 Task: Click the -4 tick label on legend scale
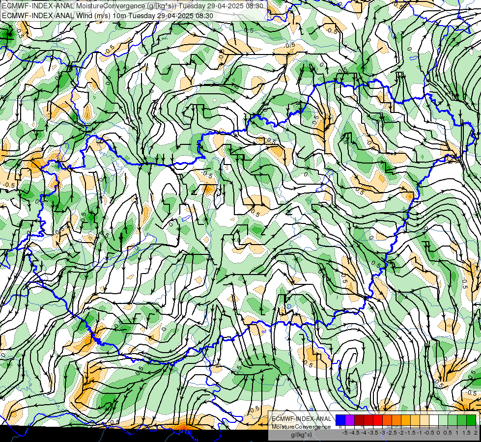pos(364,433)
